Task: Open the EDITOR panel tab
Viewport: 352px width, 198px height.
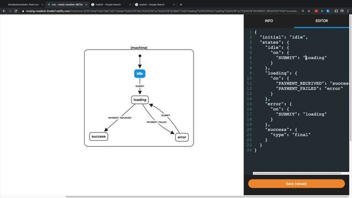Action: (x=321, y=21)
